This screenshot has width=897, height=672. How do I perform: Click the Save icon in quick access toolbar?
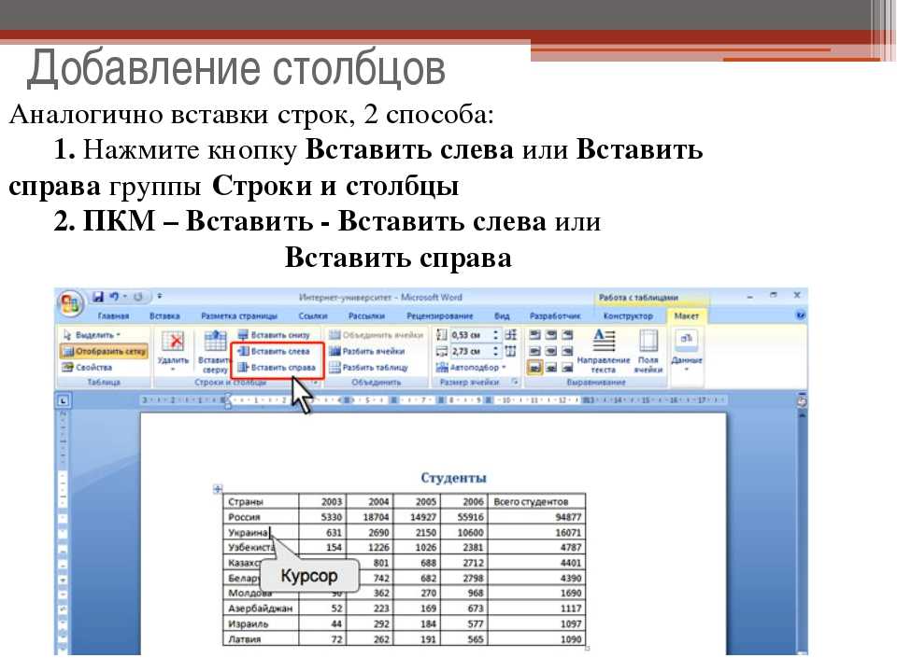pos(98,297)
